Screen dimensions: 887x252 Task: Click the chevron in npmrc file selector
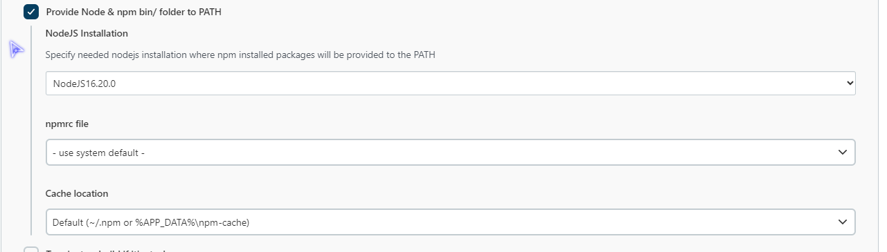click(x=843, y=152)
